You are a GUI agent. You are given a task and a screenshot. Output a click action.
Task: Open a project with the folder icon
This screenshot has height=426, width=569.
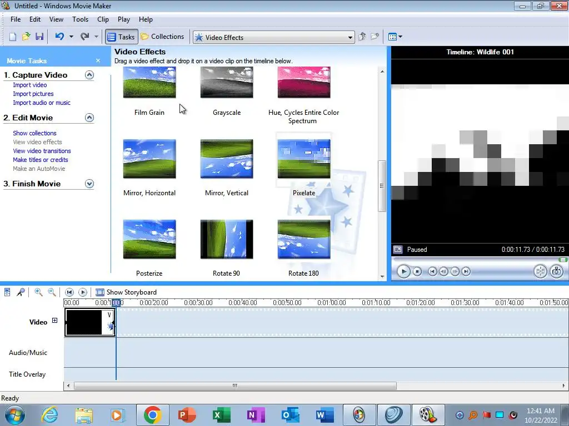(26, 37)
